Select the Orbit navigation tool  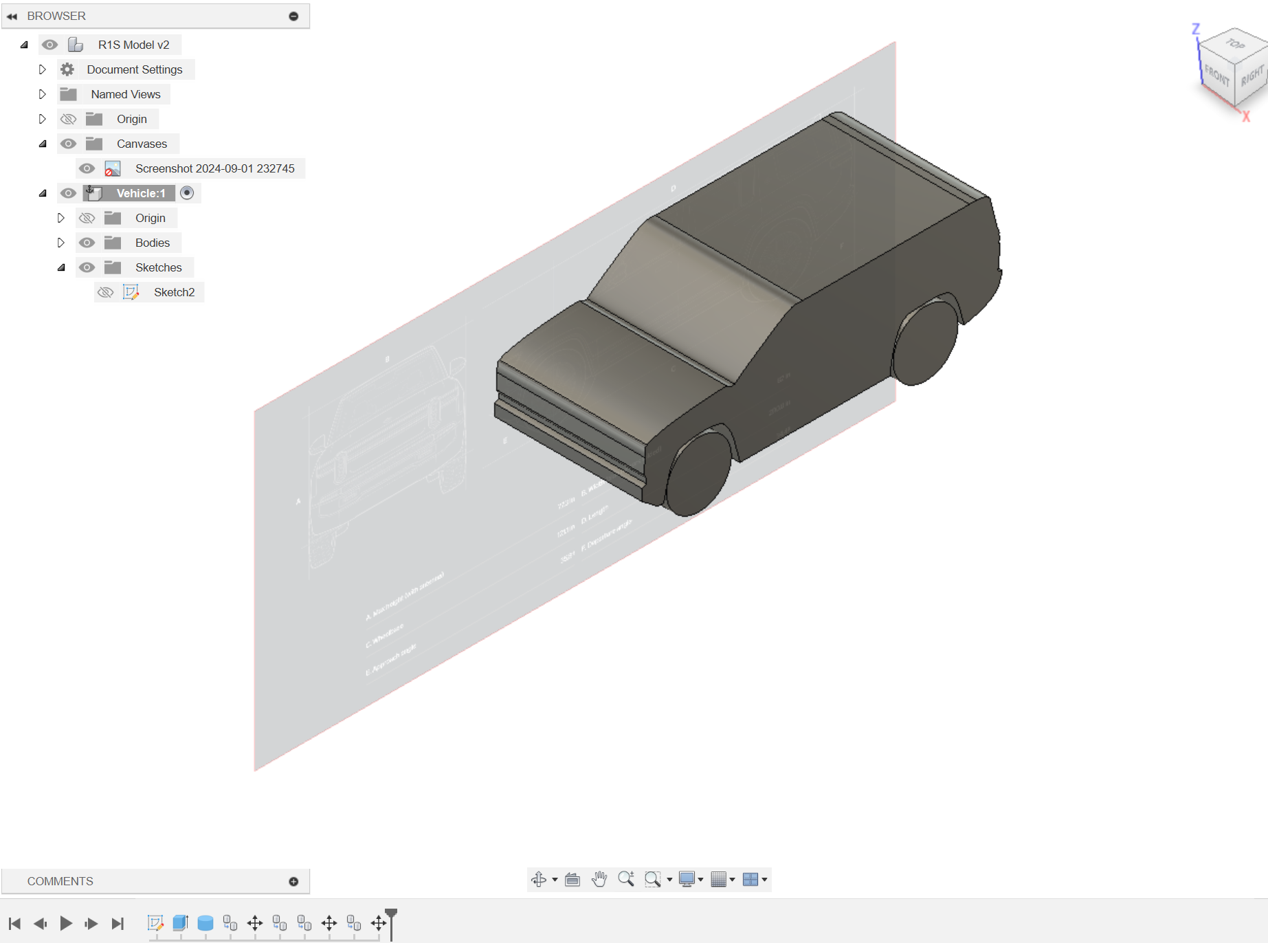[x=539, y=879]
